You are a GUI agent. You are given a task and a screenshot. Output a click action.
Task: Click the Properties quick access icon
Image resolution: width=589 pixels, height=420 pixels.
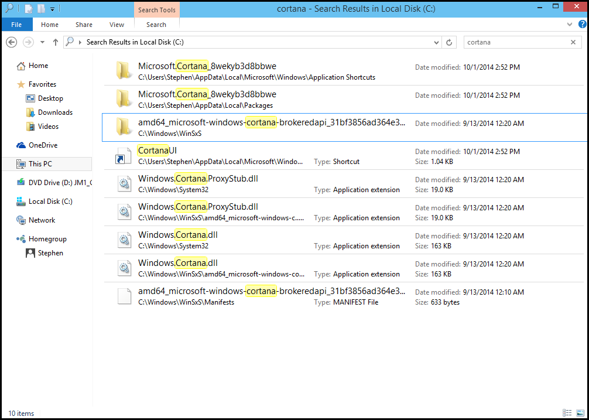point(28,9)
